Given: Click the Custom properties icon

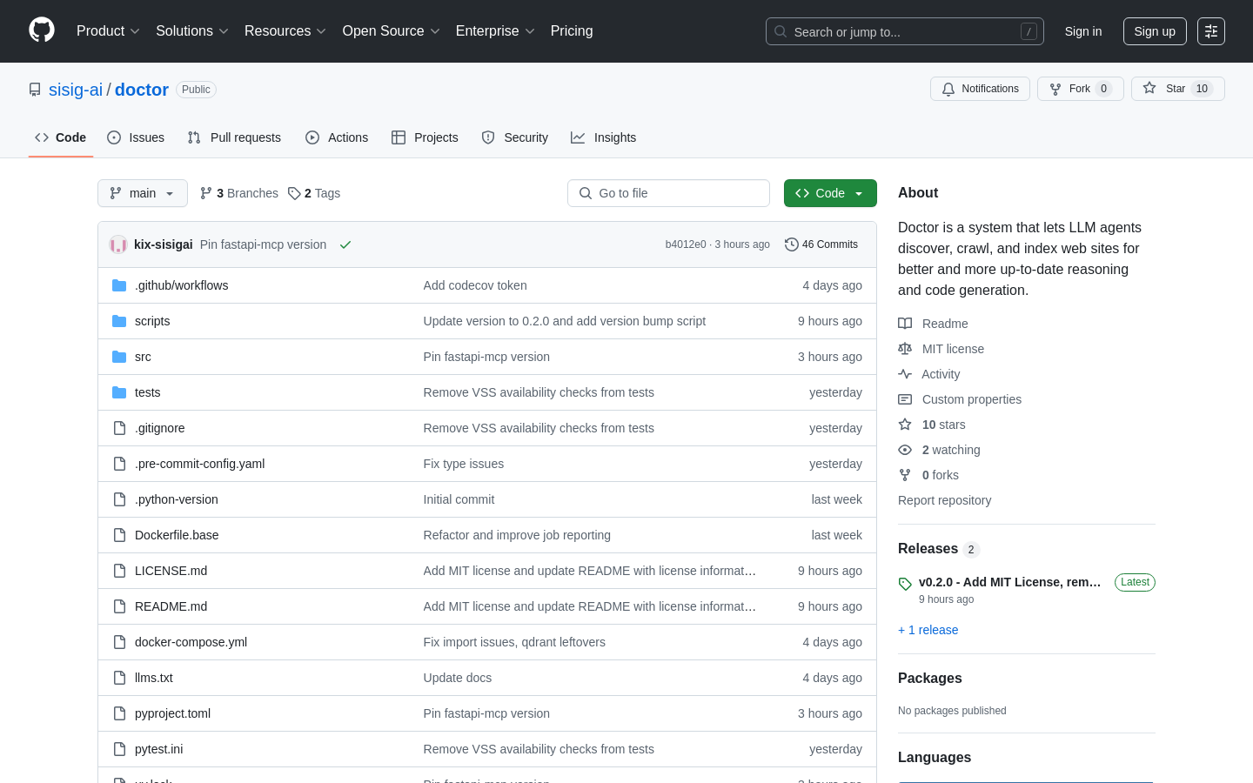Looking at the screenshot, I should (x=905, y=399).
